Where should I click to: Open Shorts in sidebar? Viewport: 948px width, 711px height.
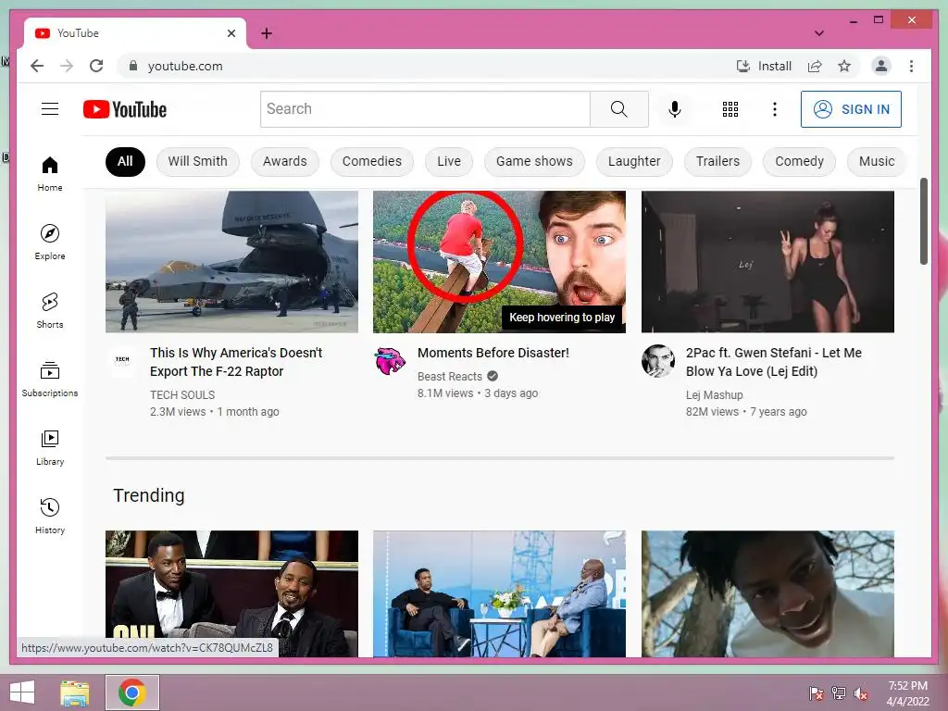50,311
